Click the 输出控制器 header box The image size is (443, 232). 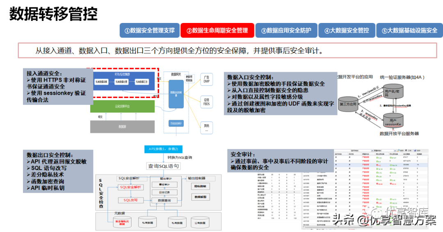pos(201,178)
